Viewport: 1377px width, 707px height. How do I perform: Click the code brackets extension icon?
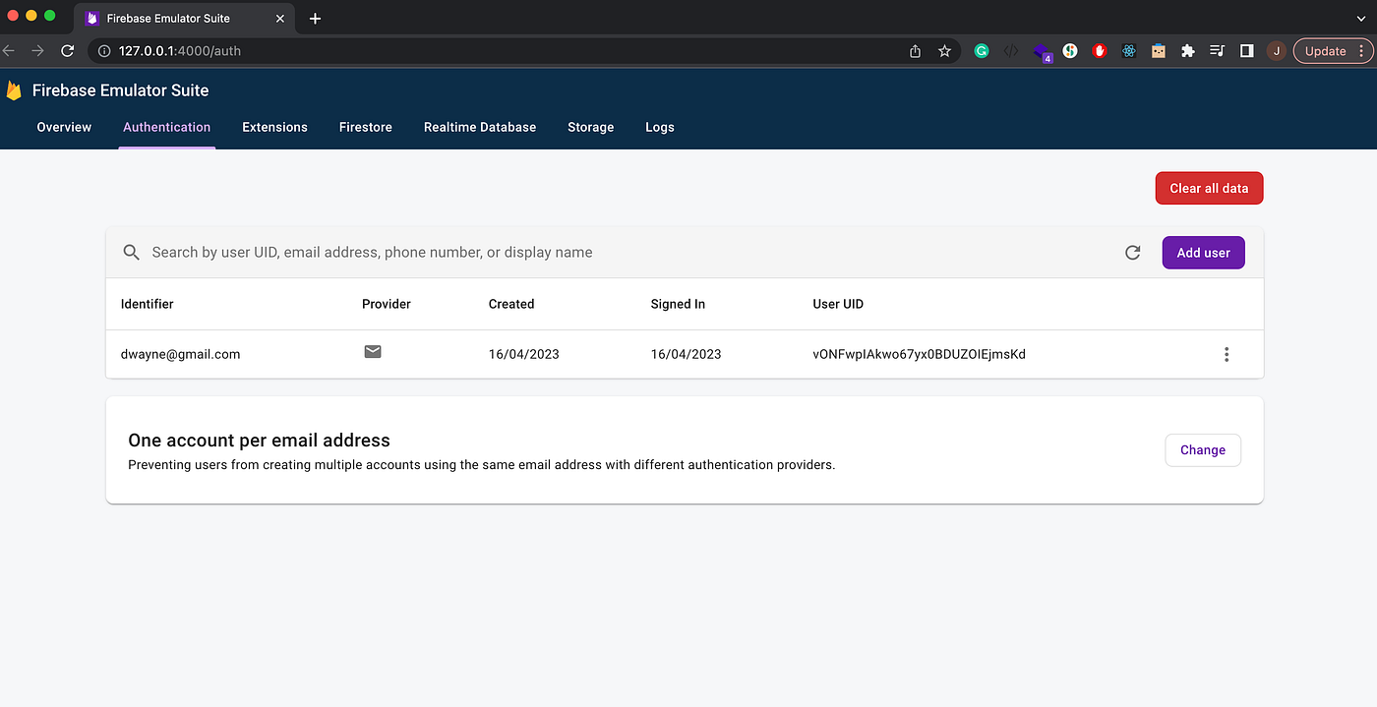[1011, 51]
